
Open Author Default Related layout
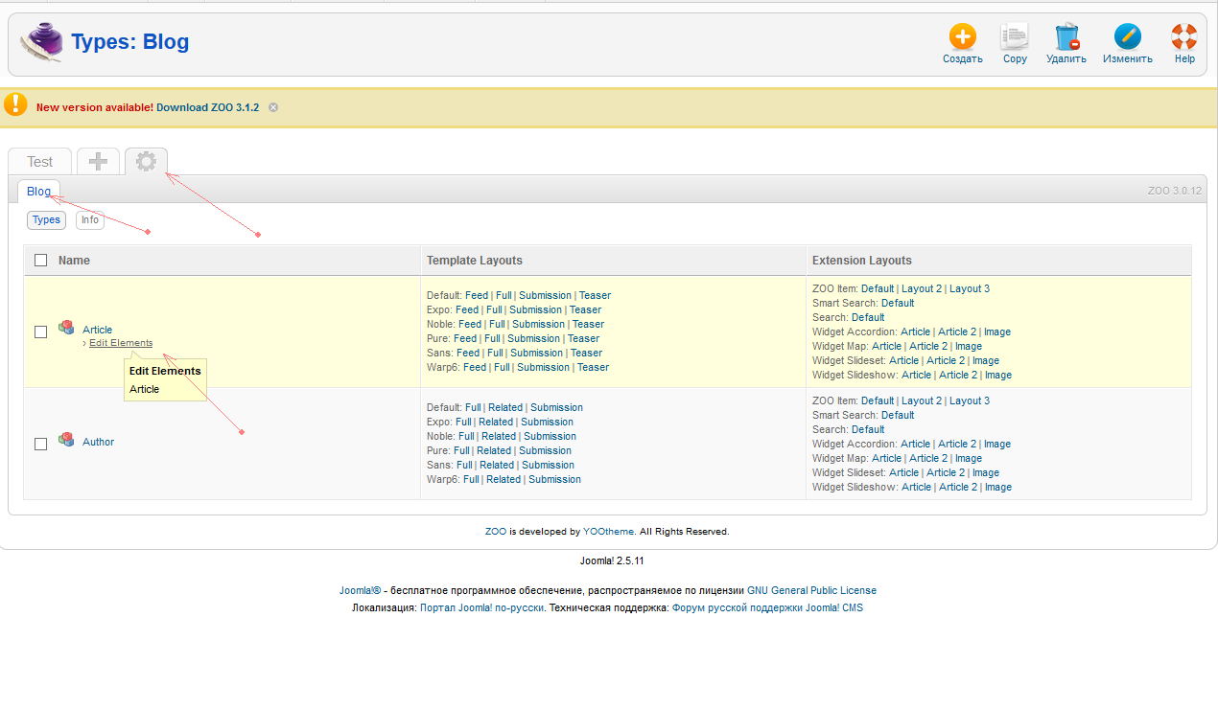[505, 407]
